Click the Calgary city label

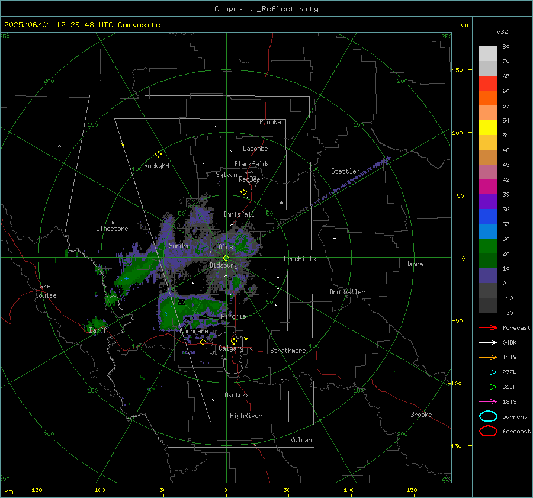pos(231,348)
